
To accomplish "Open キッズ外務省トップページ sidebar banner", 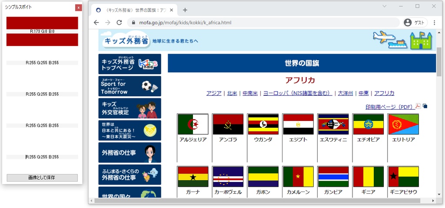I will 130,64.
